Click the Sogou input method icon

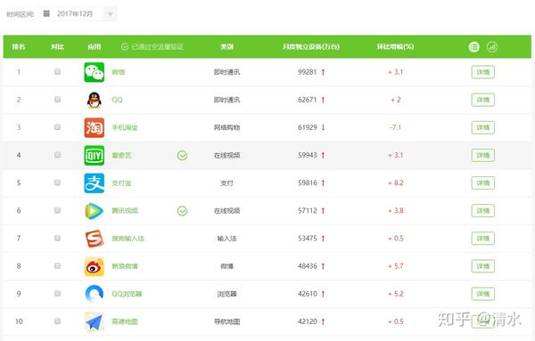pyautogui.click(x=95, y=239)
